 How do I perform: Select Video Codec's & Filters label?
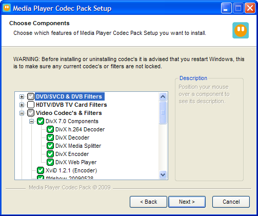click(69, 113)
